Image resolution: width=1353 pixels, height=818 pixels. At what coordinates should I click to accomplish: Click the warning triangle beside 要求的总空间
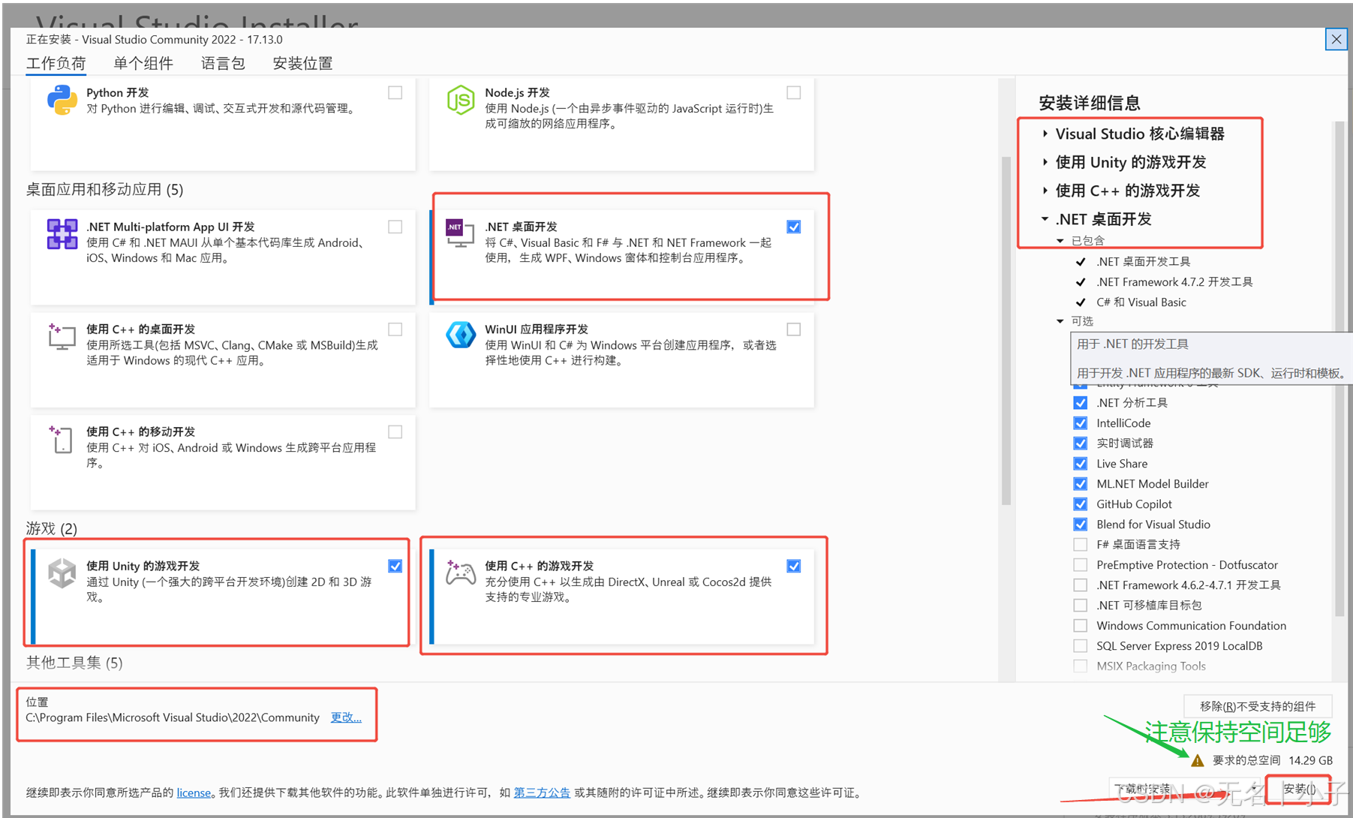tap(1198, 759)
